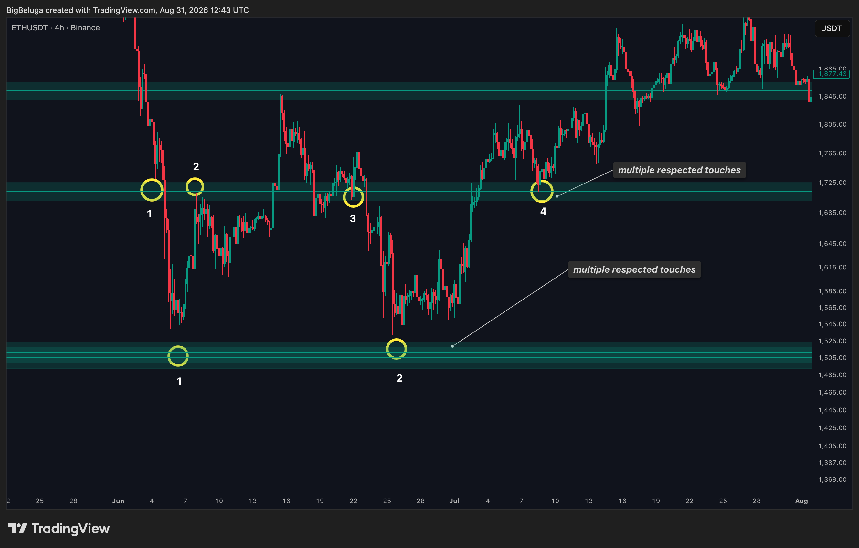The image size is (859, 548).
Task: Click the TradingView logo
Action: pyautogui.click(x=58, y=528)
